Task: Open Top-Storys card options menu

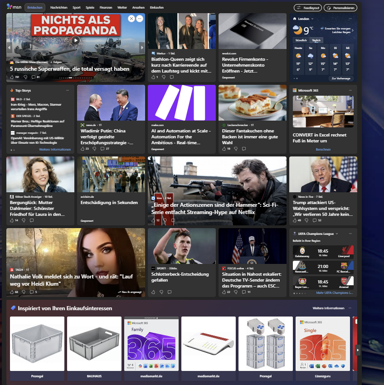Action: [x=68, y=90]
